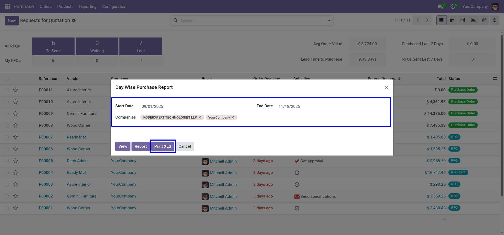Open the Reporting menu
Image resolution: width=504 pixels, height=235 pixels.
coord(88,7)
